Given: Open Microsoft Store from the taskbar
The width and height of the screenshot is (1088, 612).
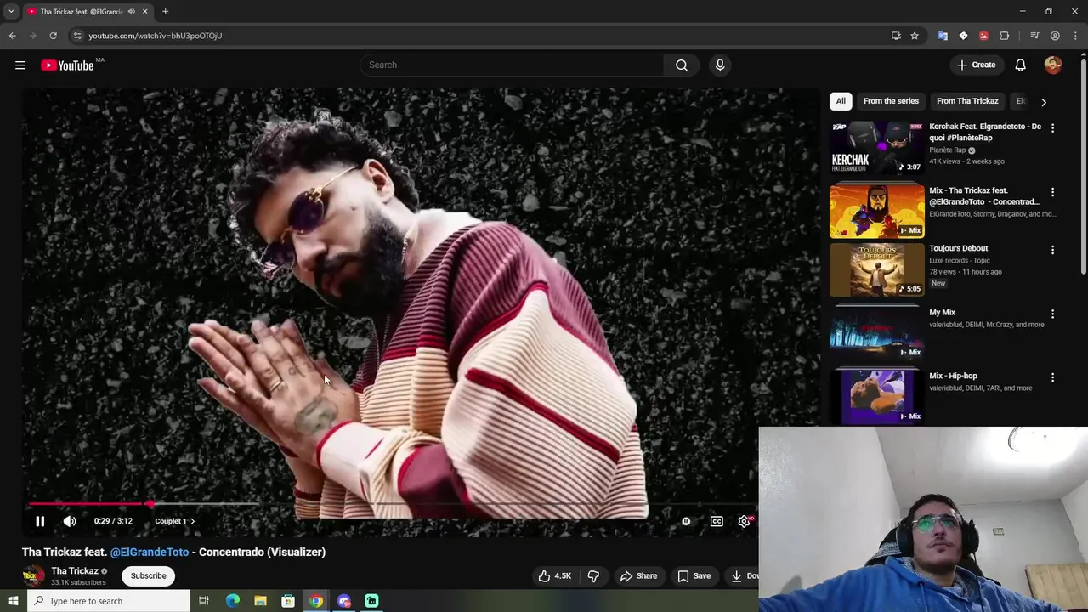Looking at the screenshot, I should coord(288,601).
